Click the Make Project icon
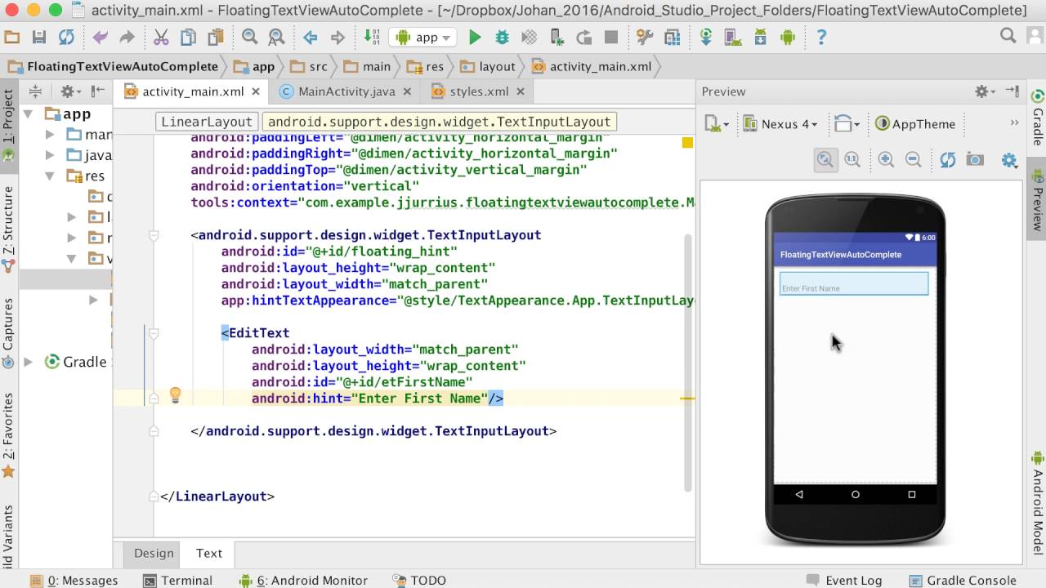 point(372,38)
